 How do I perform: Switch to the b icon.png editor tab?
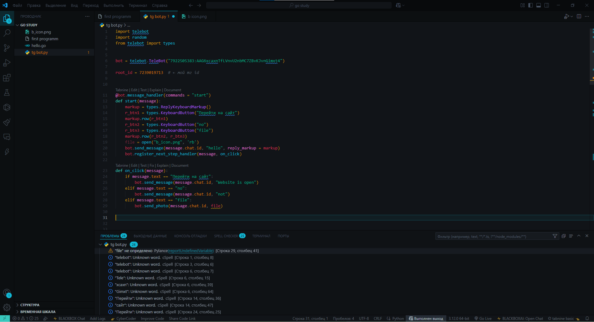pyautogui.click(x=197, y=16)
